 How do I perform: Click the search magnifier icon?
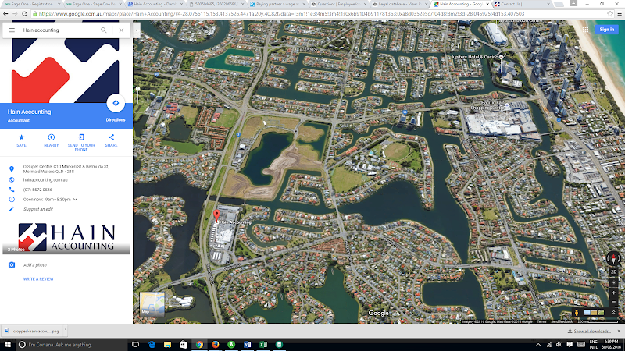click(x=103, y=30)
